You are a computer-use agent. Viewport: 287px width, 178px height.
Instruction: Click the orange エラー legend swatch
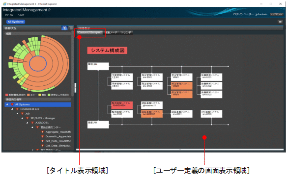(x=29, y=95)
